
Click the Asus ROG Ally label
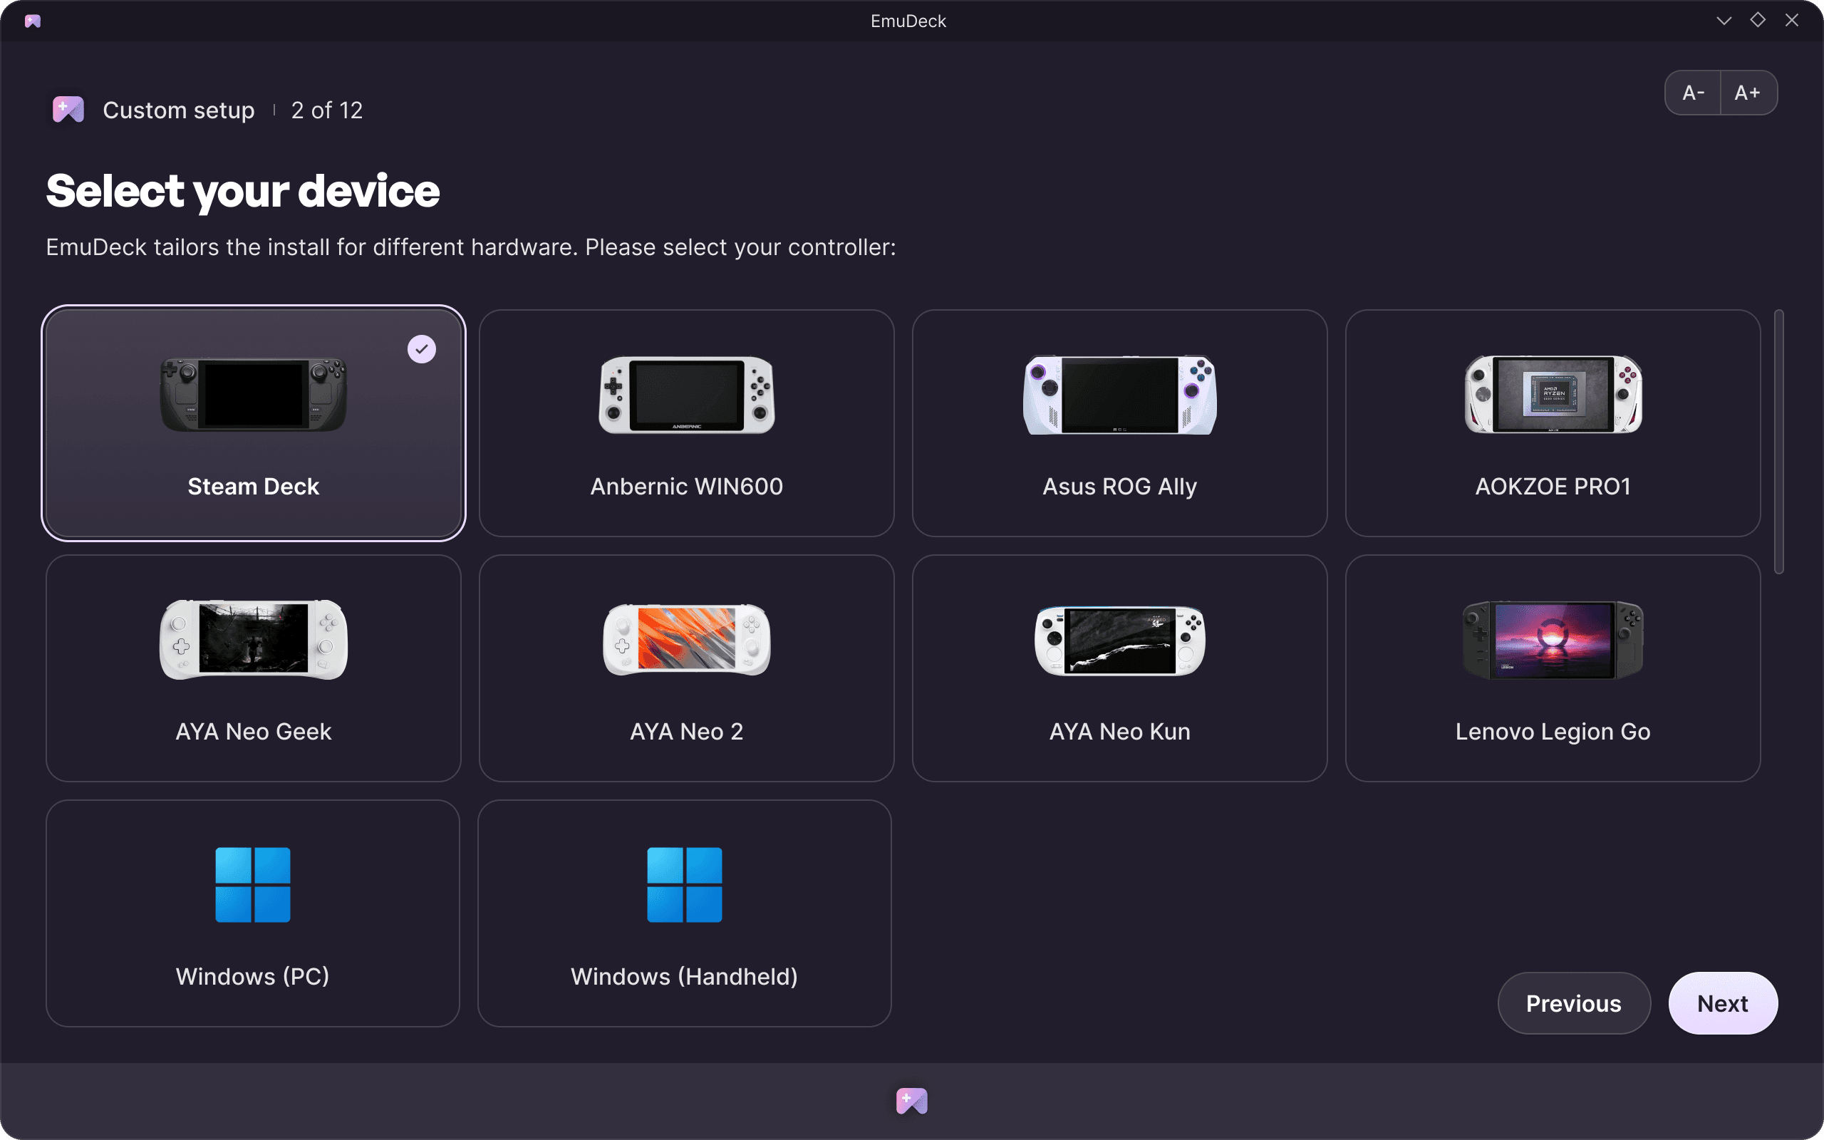[1119, 487]
